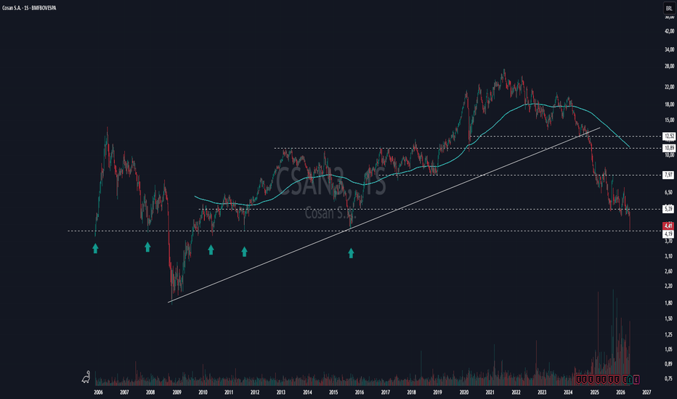Open the green earnings marker
The image size is (677, 399).
(630, 379)
